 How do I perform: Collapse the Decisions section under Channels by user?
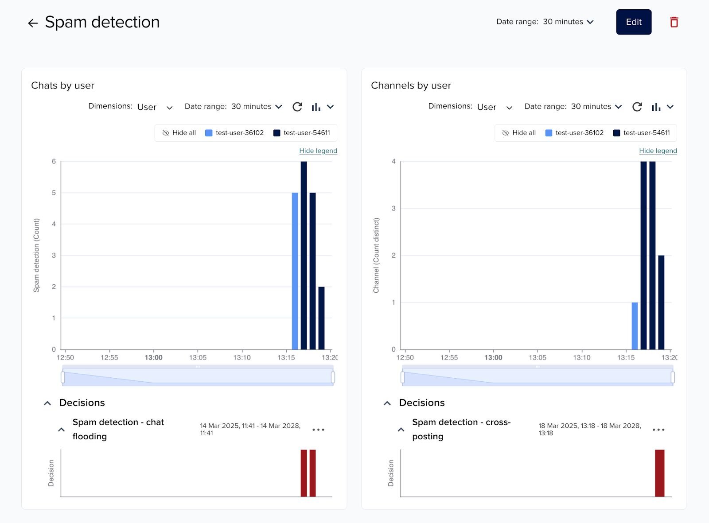[x=388, y=403]
